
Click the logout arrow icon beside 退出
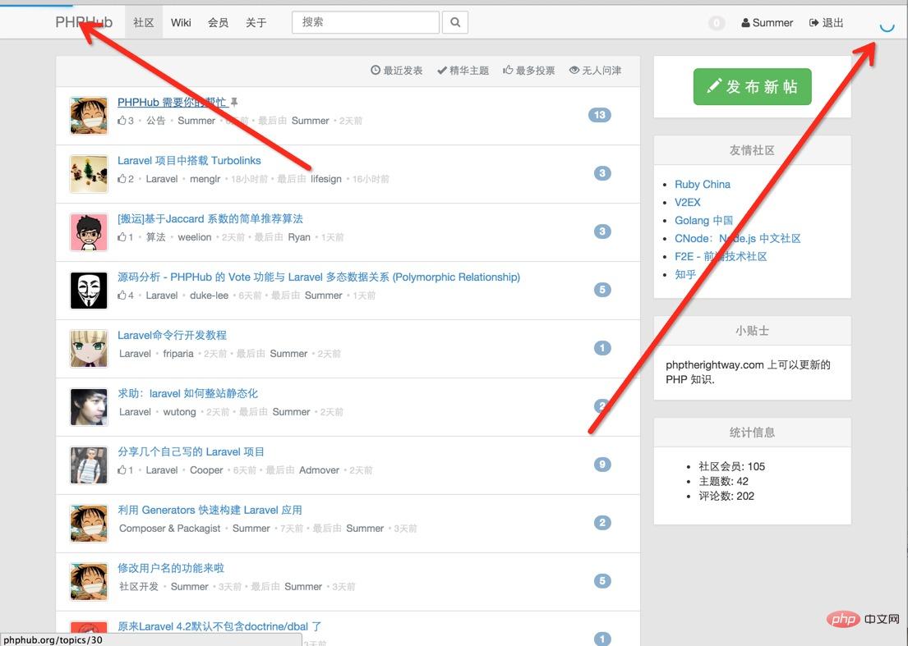pyautogui.click(x=814, y=22)
